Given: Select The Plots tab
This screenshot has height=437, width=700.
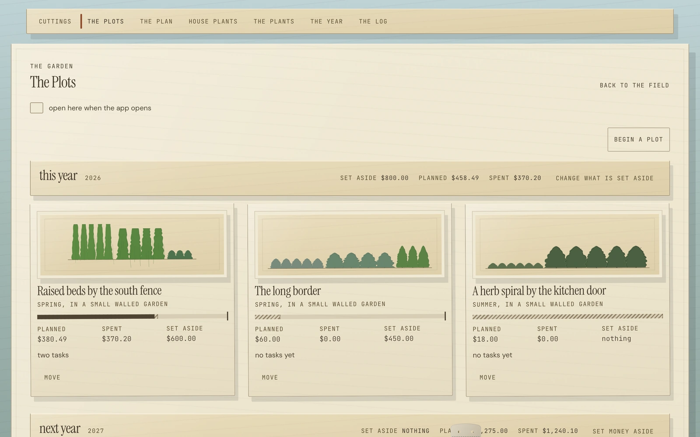Looking at the screenshot, I should tap(105, 21).
